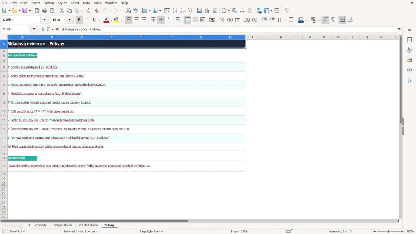
Task: Click the Save document icon
Action: pyautogui.click(x=25, y=11)
